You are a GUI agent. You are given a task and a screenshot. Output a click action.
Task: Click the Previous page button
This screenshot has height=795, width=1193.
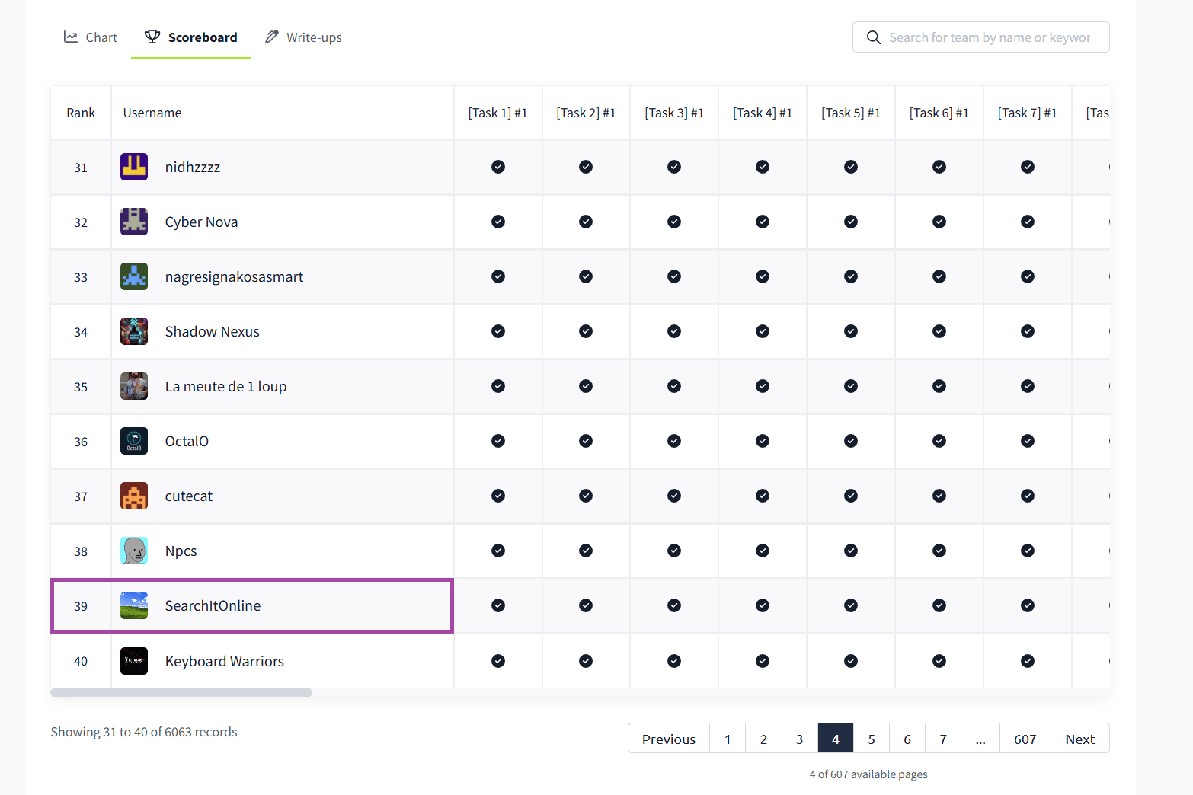tap(668, 739)
